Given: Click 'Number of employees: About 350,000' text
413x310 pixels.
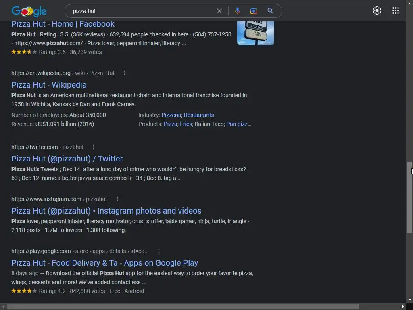Looking at the screenshot, I should point(58,115).
